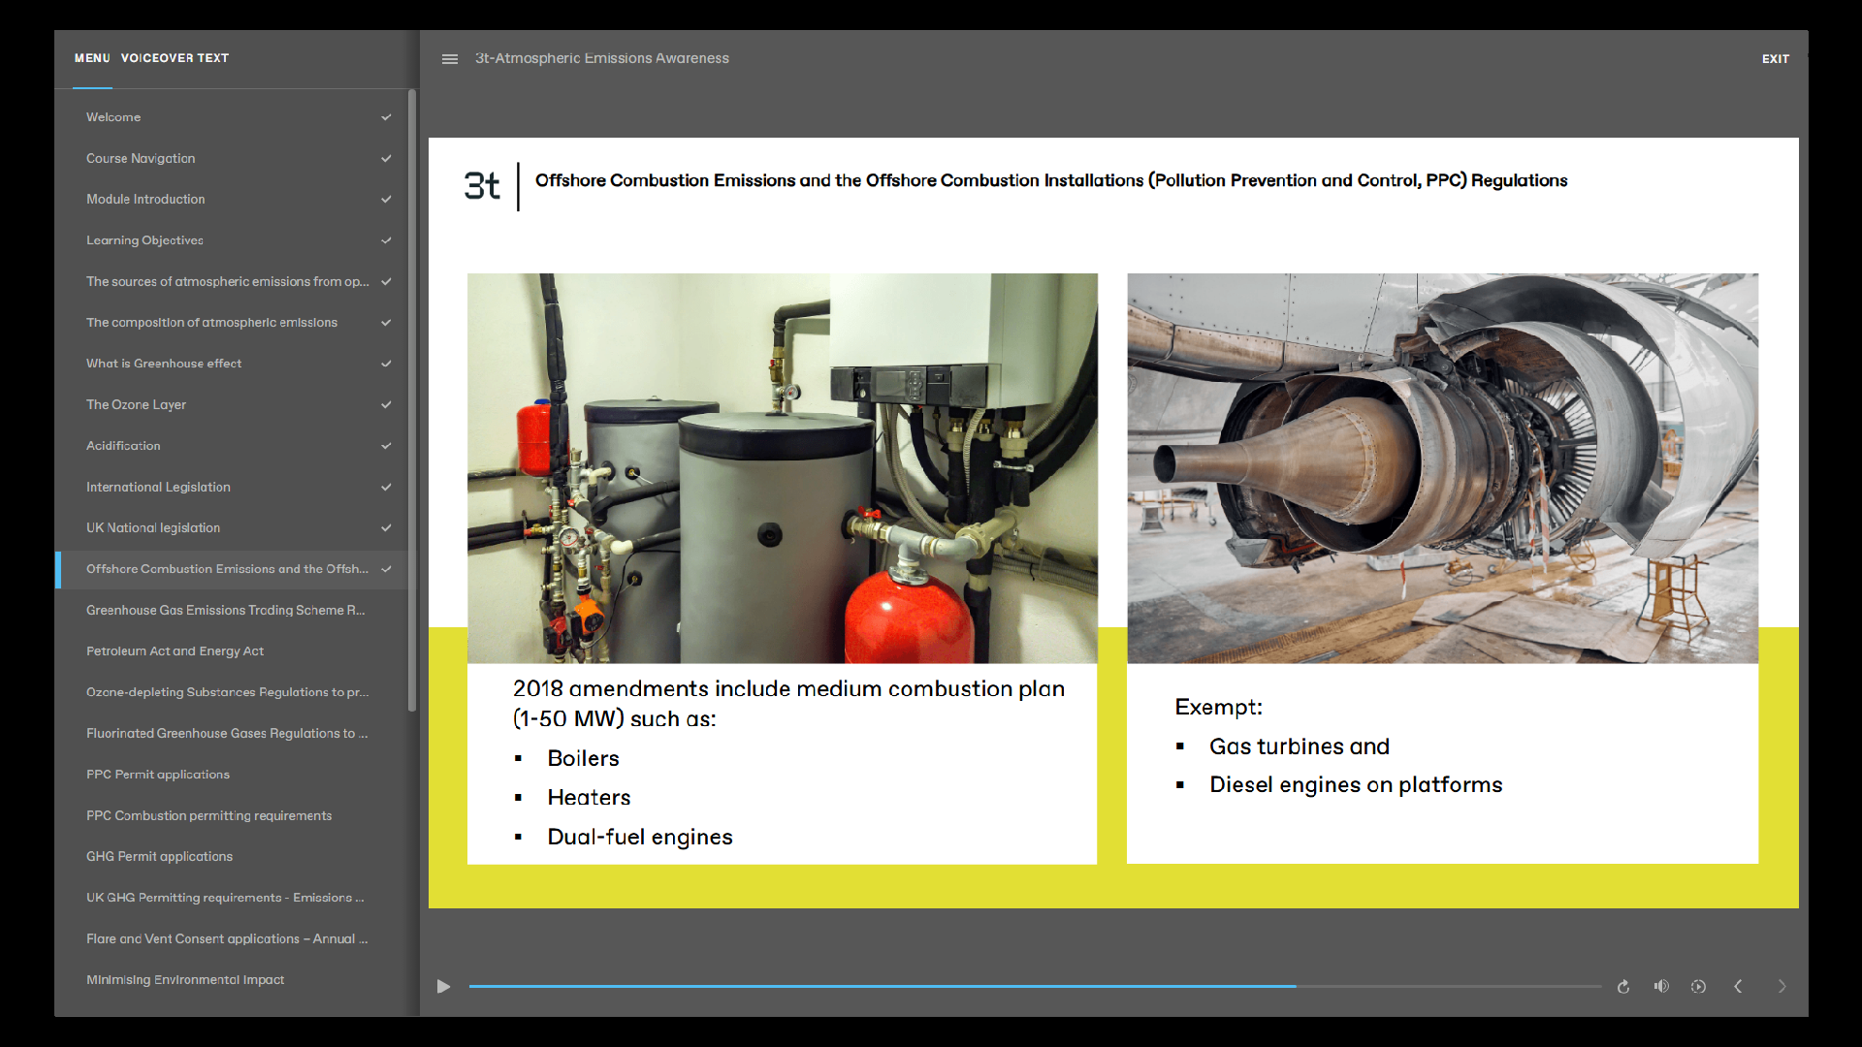Image resolution: width=1862 pixels, height=1047 pixels.
Task: Click the 'Diesel engines on platforms' bullet
Action: tap(1356, 785)
